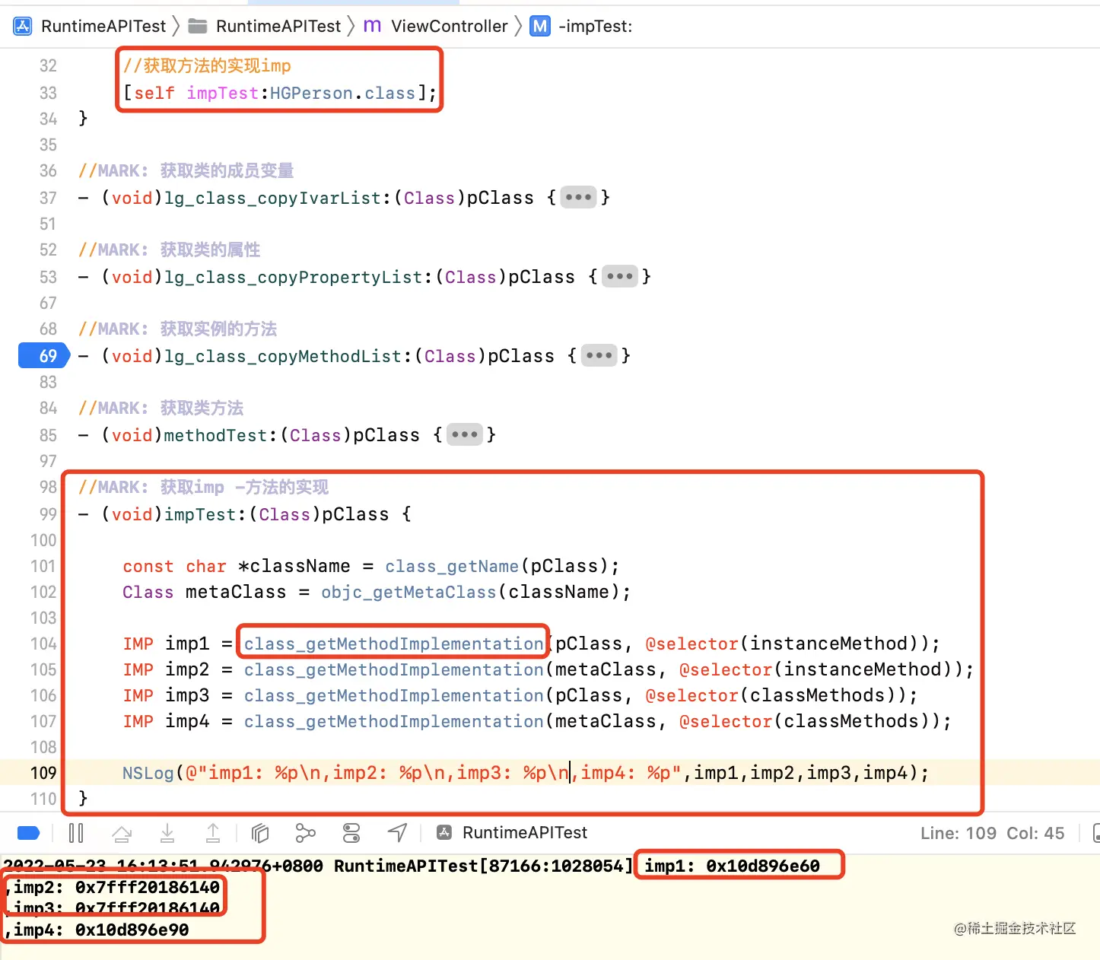The image size is (1100, 960).
Task: Click the impTest:(Class)pClass method declaration
Action: (245, 514)
